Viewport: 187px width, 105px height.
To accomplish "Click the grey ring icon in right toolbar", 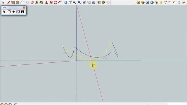I will click(x=179, y=3).
